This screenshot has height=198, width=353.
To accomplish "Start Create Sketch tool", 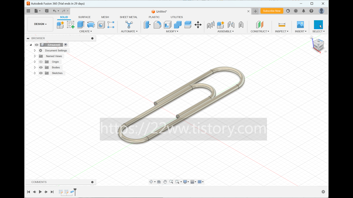I will point(71,25).
